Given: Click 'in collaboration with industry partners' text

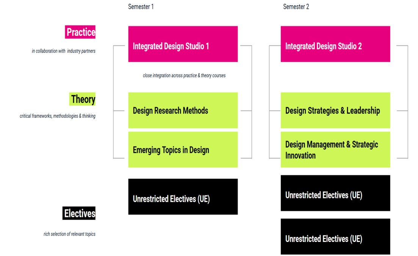Looking at the screenshot, I should [x=63, y=51].
